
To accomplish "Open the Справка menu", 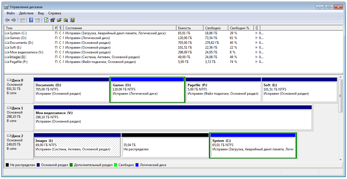I will point(55,13).
